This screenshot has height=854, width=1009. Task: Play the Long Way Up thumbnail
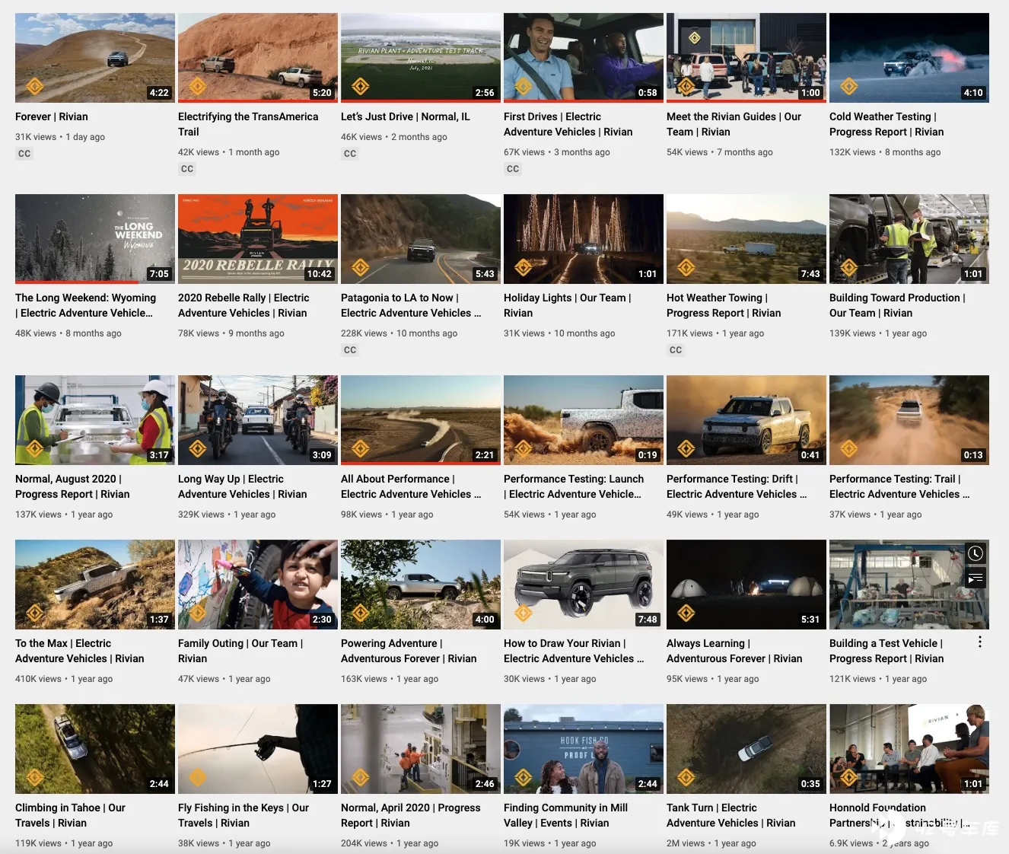pyautogui.click(x=258, y=419)
